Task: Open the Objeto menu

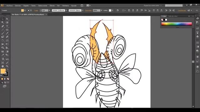Action: [26, 6]
